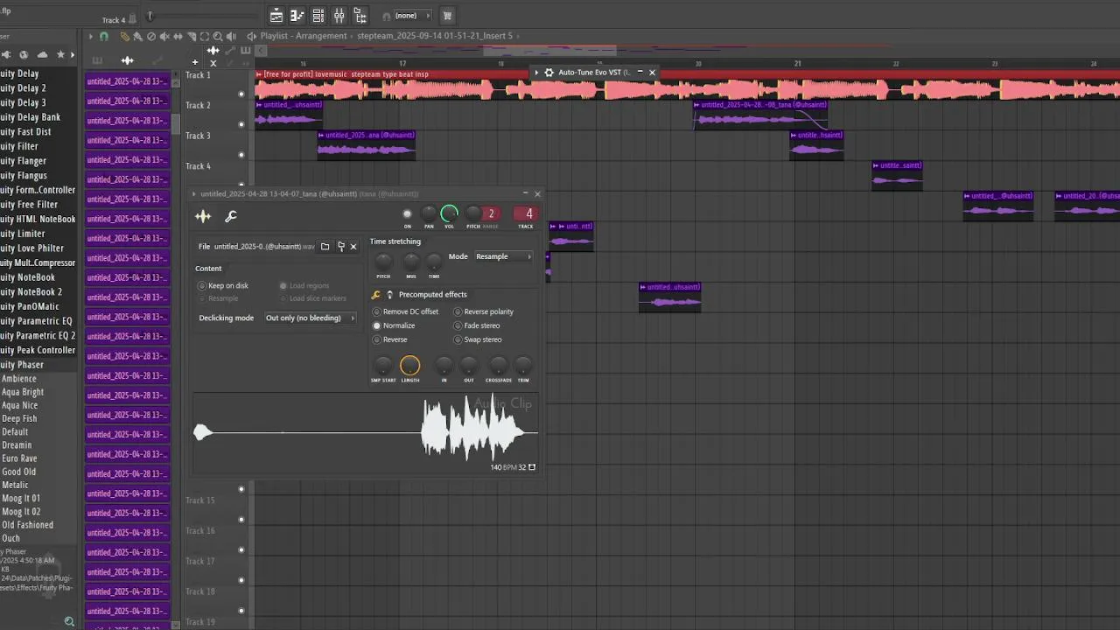Open waveform sample tab in audio clip window
This screenshot has width=1120, height=630.
point(203,216)
